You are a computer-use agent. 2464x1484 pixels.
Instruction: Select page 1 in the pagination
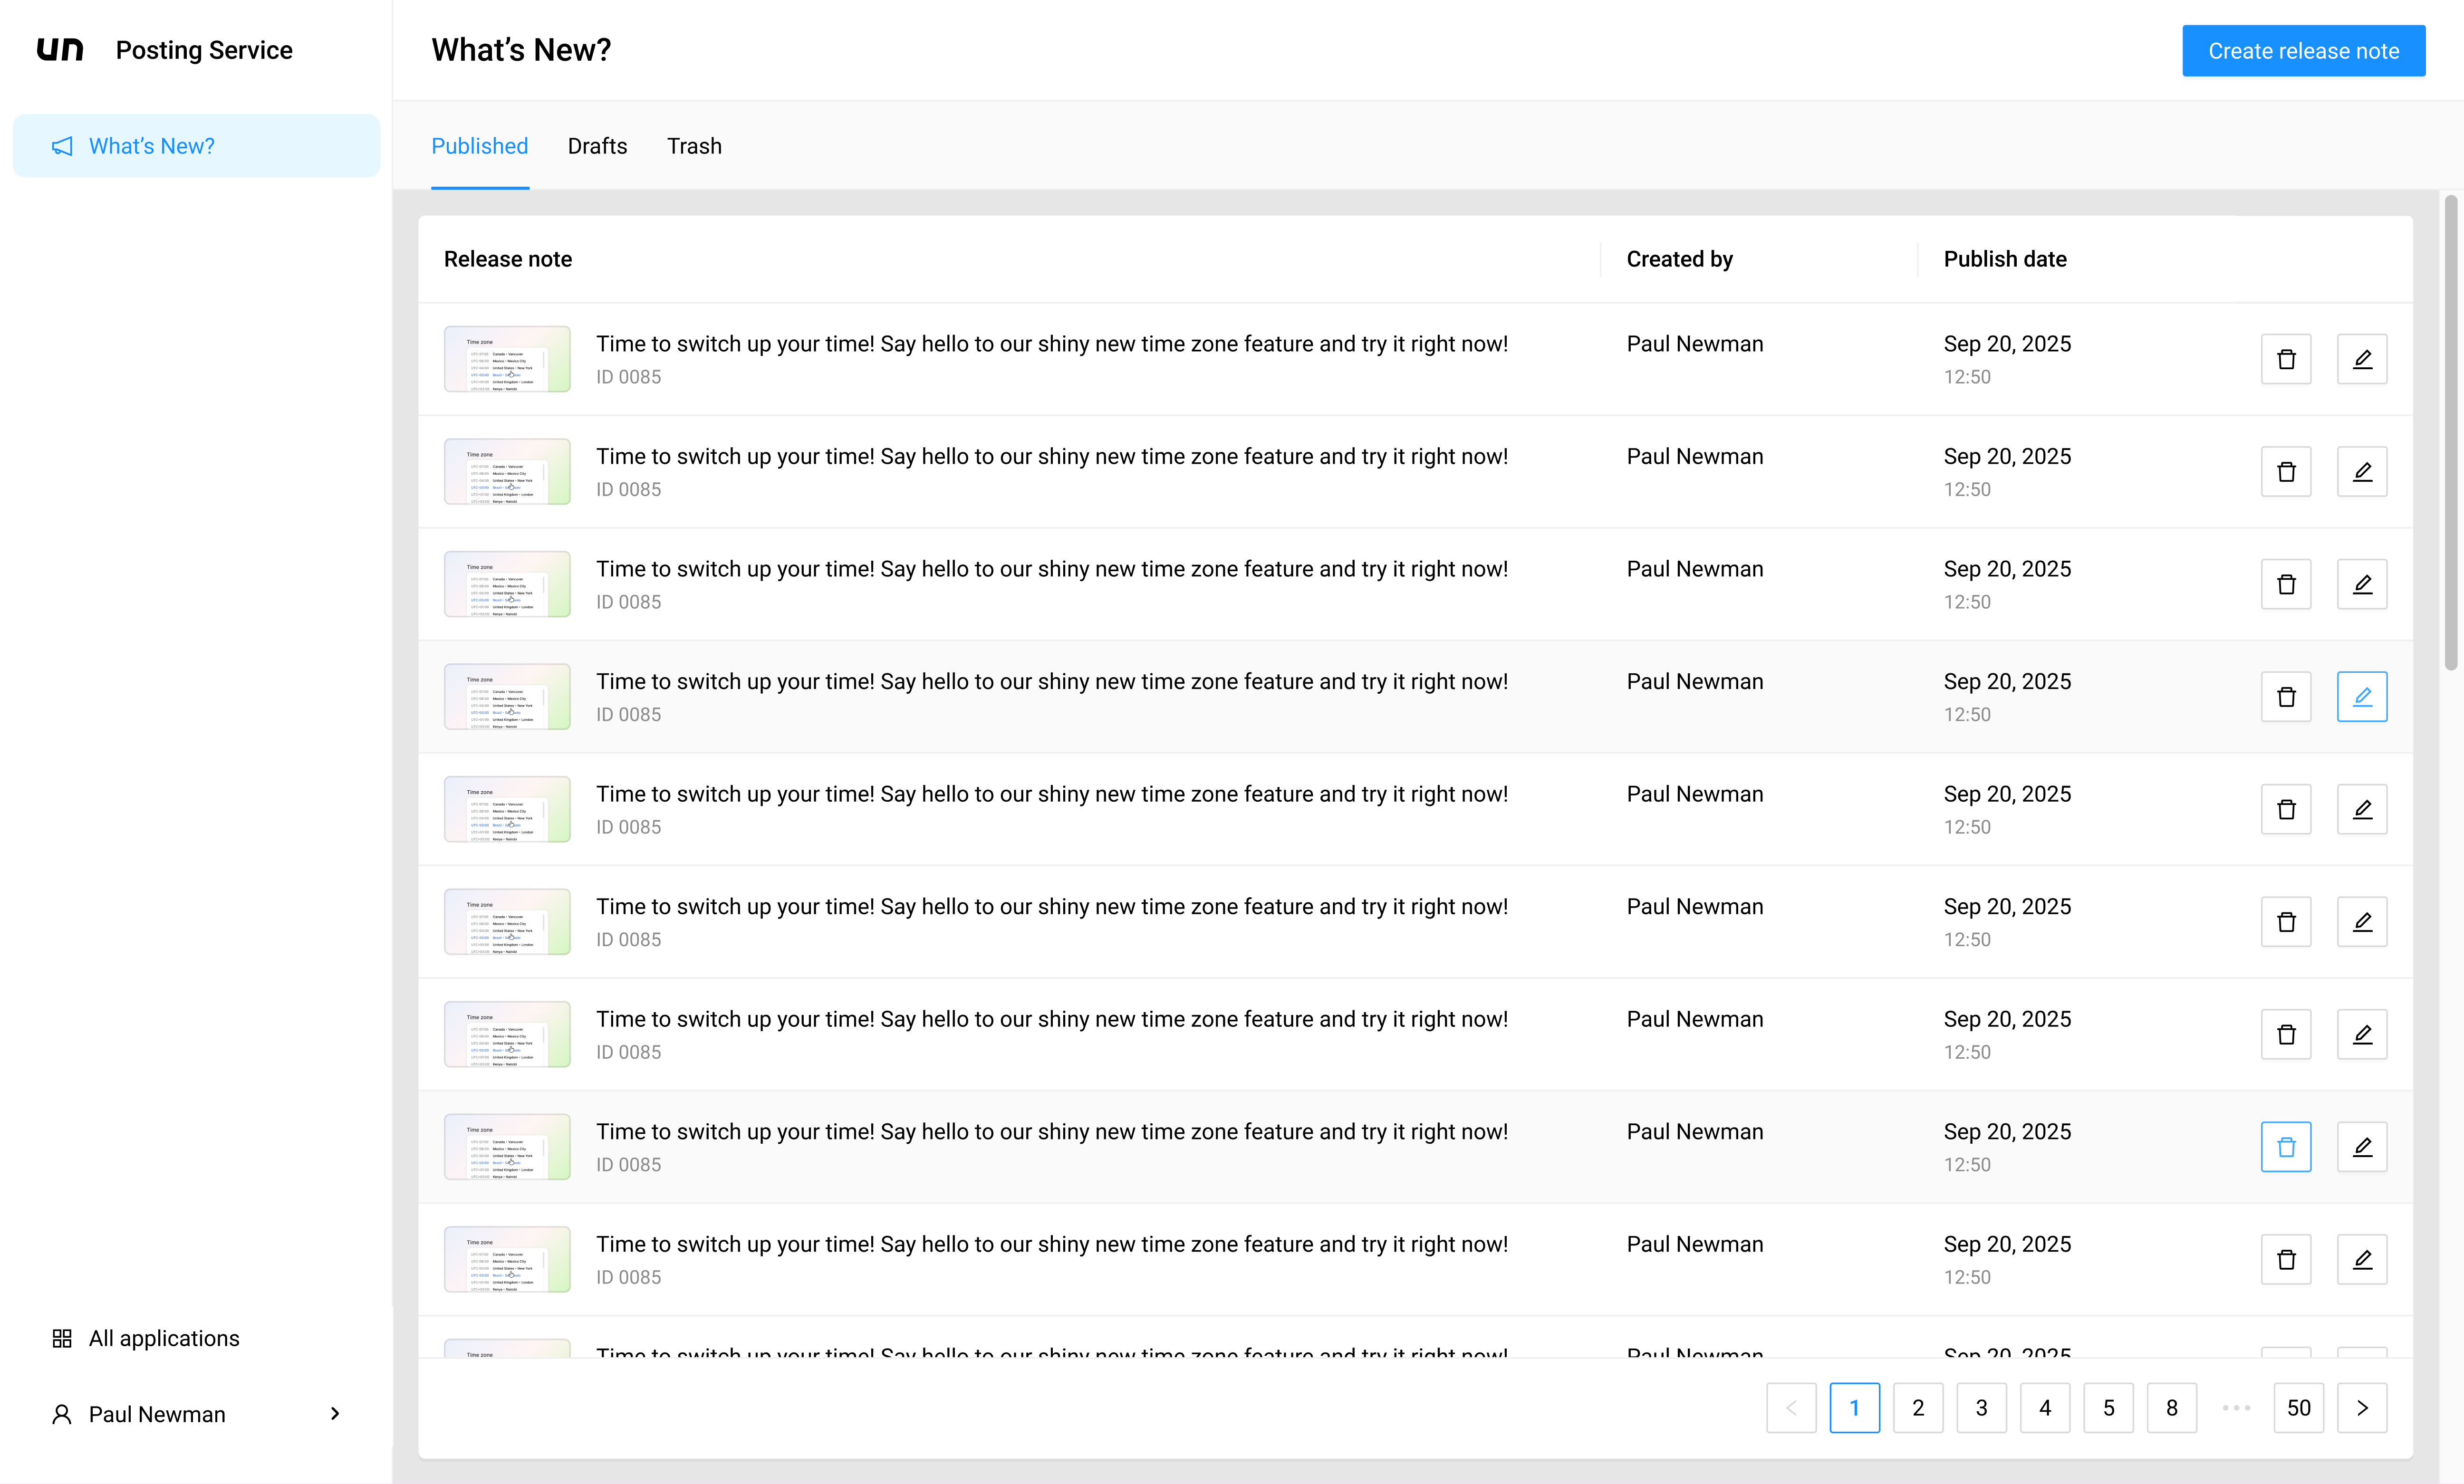pos(1854,1407)
